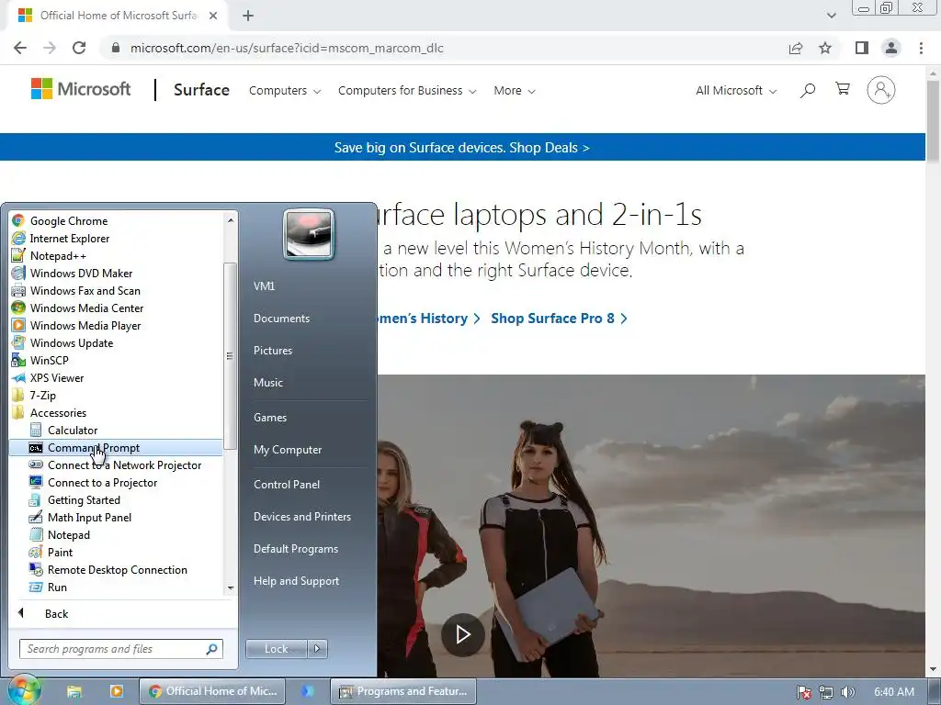This screenshot has width=941, height=705.
Task: Click the user account picture in the Start menu
Action: pyautogui.click(x=309, y=234)
